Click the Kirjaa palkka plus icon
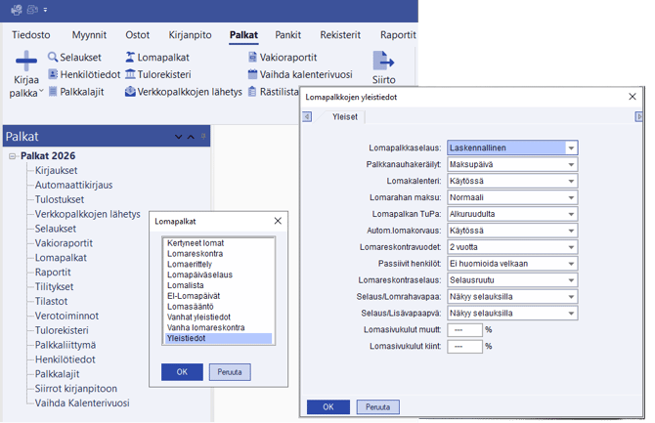This screenshot has height=423, width=655. tap(23, 61)
